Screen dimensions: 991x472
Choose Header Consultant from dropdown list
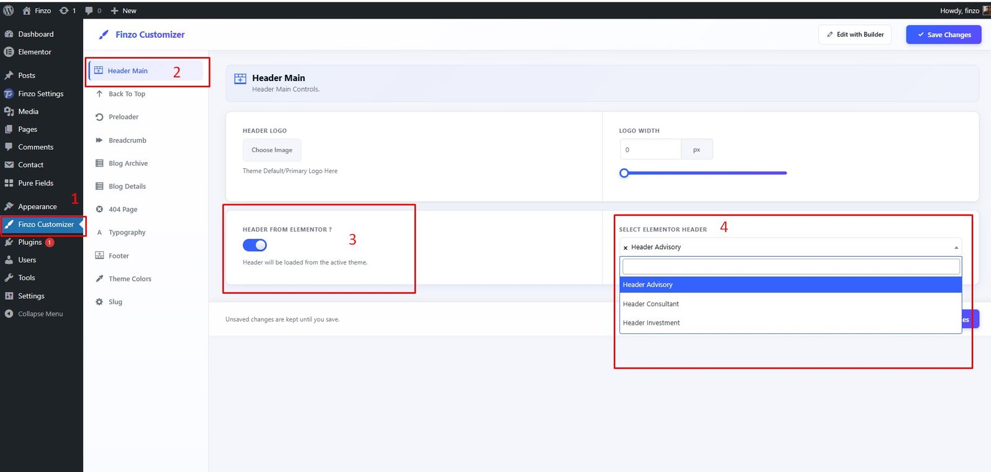click(x=790, y=304)
